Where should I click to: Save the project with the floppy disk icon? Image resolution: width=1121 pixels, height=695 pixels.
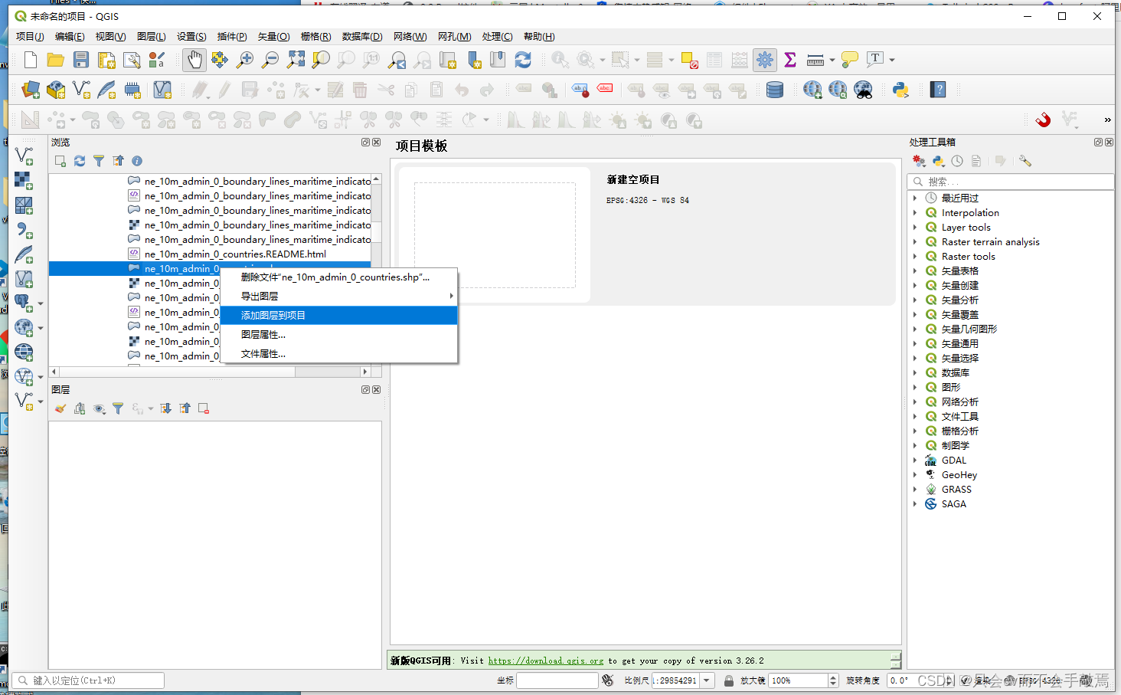(x=81, y=60)
